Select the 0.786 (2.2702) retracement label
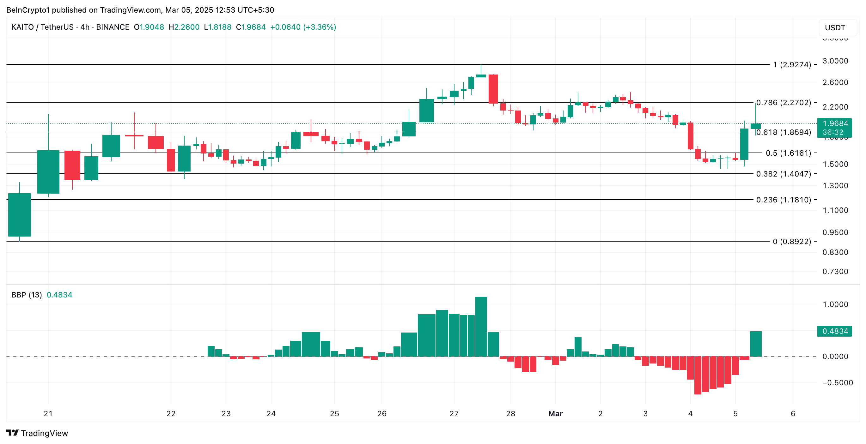Viewport: 866px width, 444px height. [x=783, y=102]
